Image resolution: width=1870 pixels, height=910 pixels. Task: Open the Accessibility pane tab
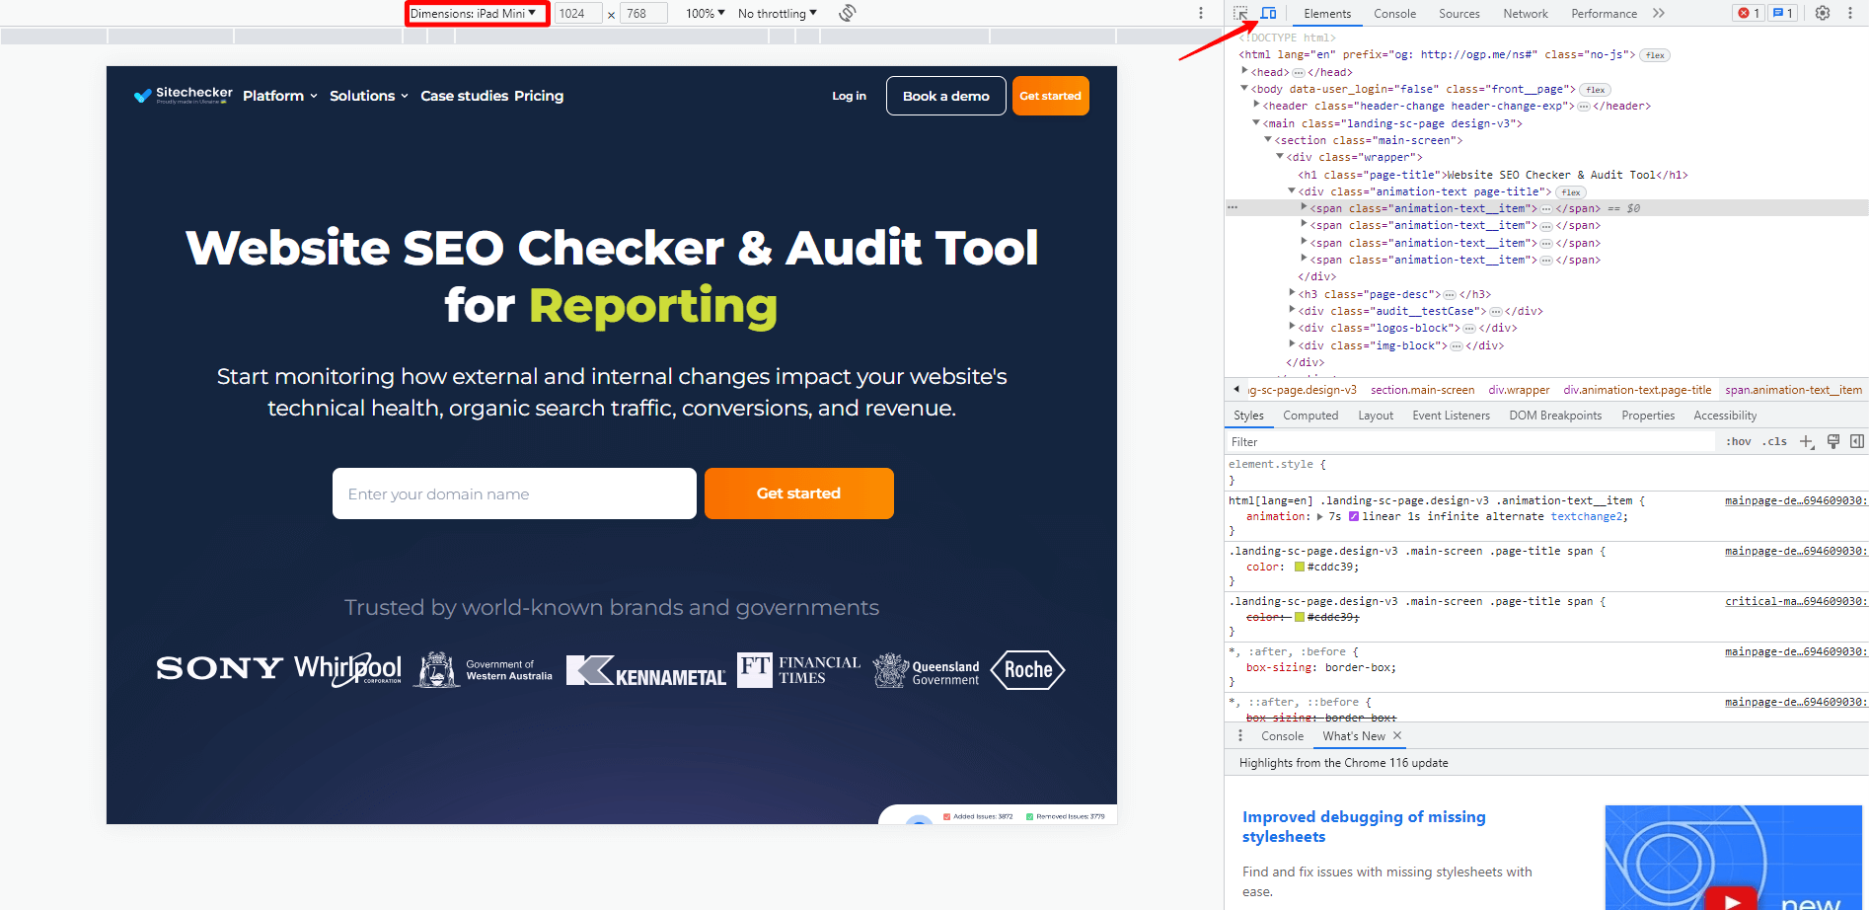point(1725,416)
